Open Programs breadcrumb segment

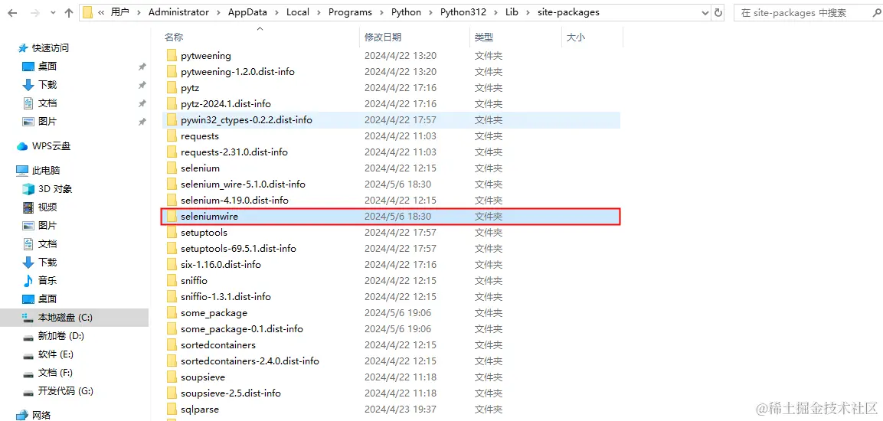(350, 12)
